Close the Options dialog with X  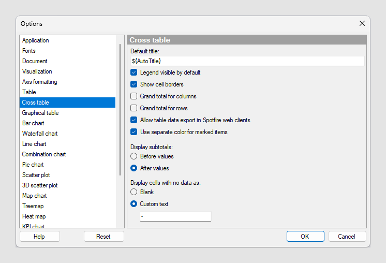362,23
